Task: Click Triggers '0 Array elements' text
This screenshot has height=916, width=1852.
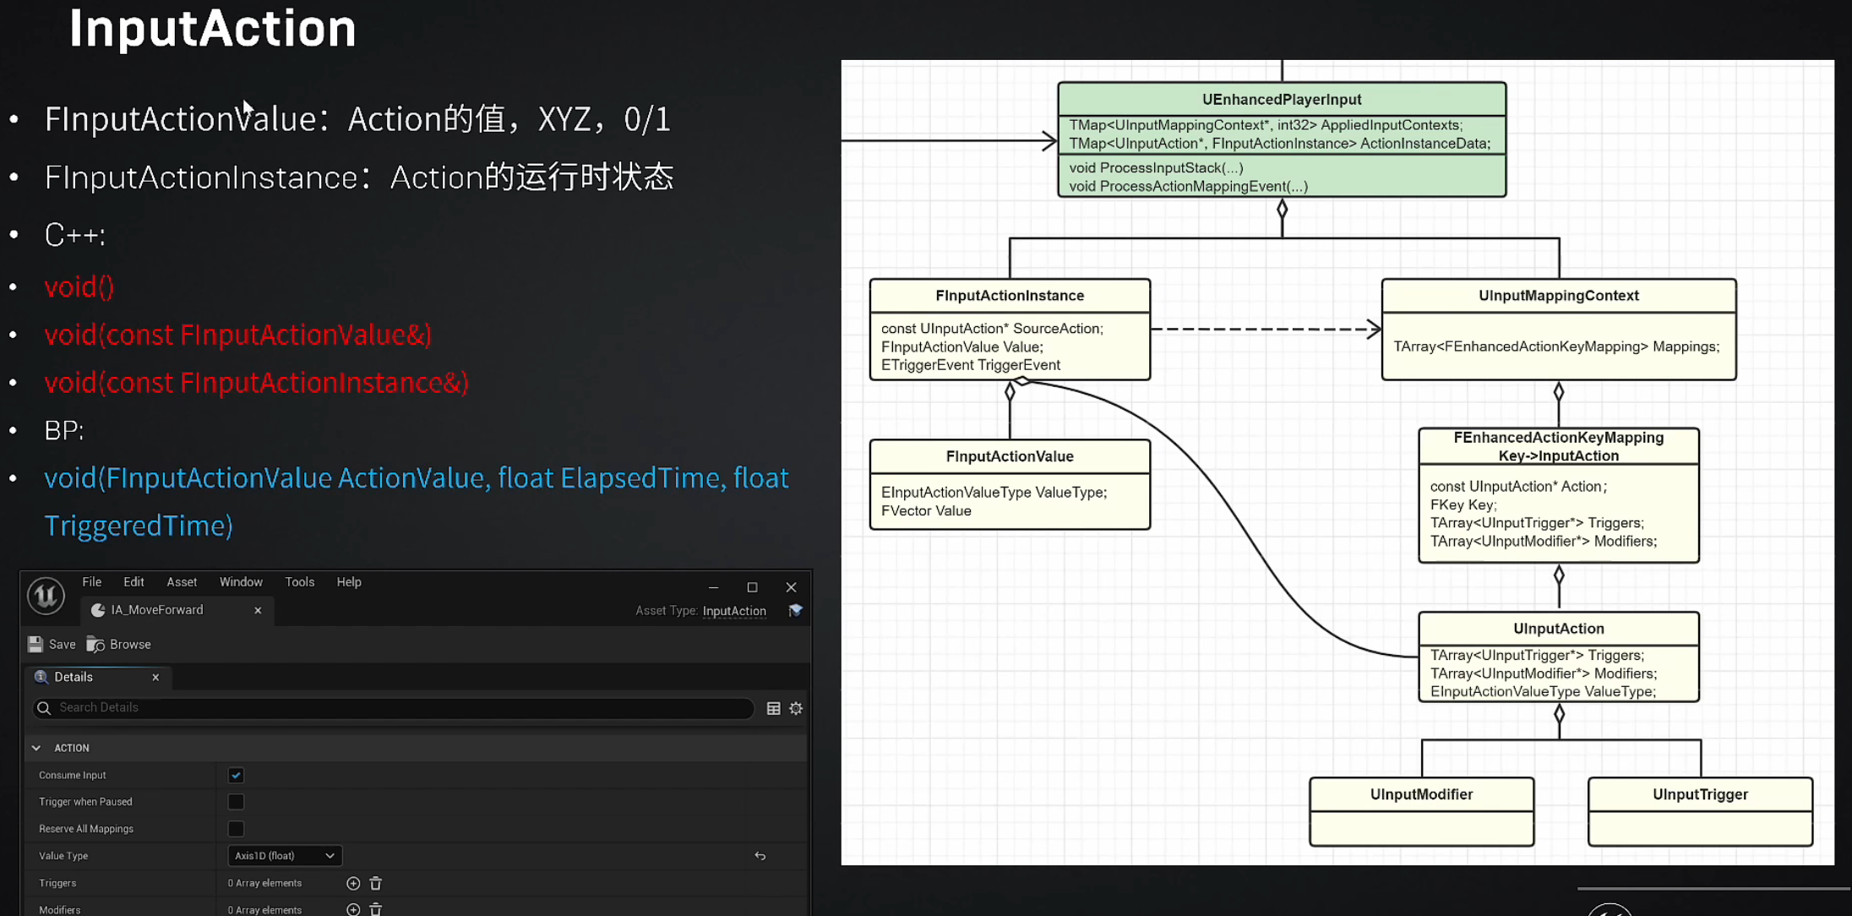Action: pyautogui.click(x=264, y=883)
